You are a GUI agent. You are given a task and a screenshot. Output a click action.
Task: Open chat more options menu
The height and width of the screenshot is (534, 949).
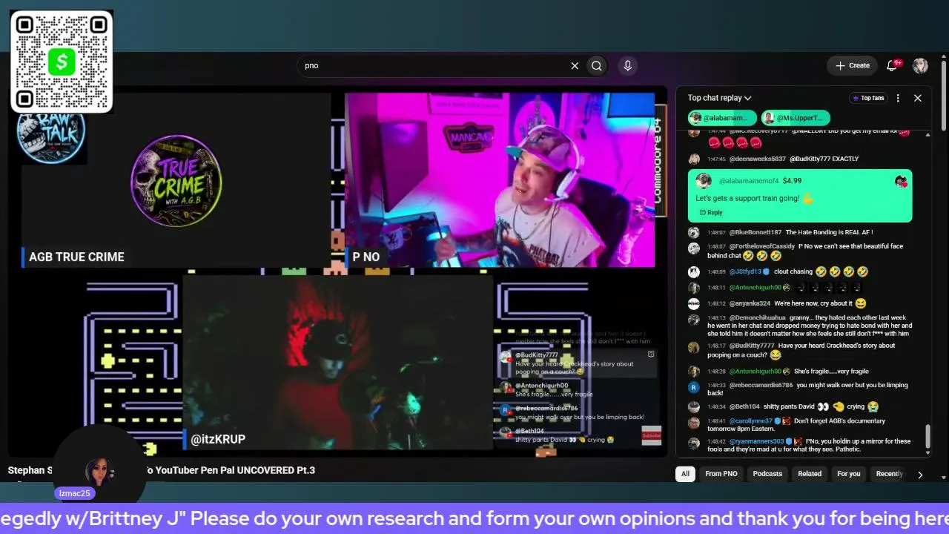(x=898, y=98)
